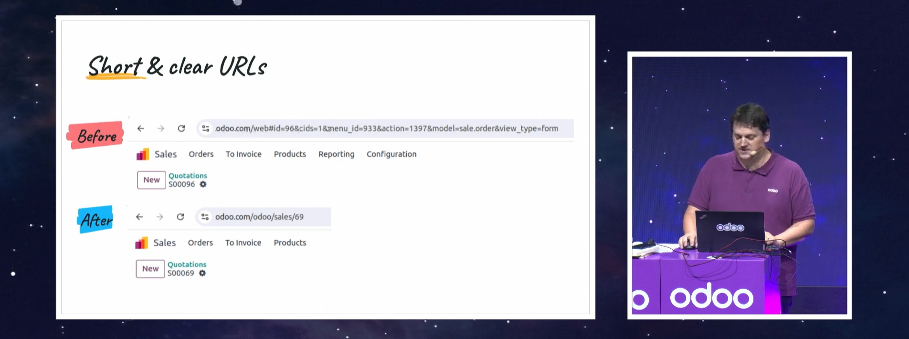Click the Before URL address field
This screenshot has width=909, height=339.
pyautogui.click(x=385, y=128)
